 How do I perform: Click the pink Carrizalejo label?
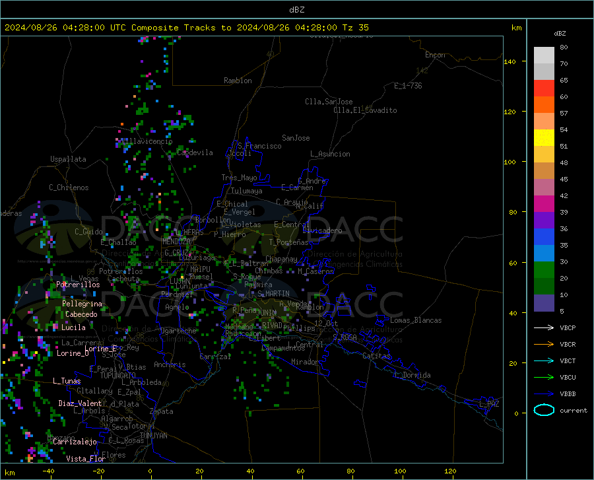coord(75,442)
